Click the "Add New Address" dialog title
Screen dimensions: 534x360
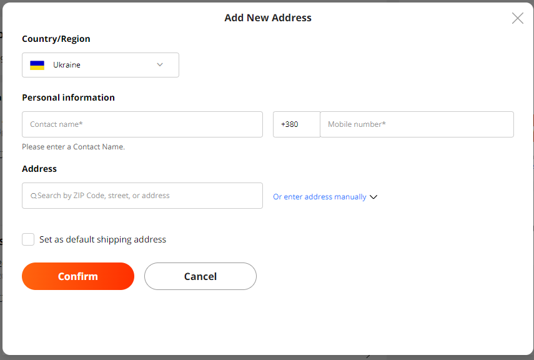[x=267, y=18]
